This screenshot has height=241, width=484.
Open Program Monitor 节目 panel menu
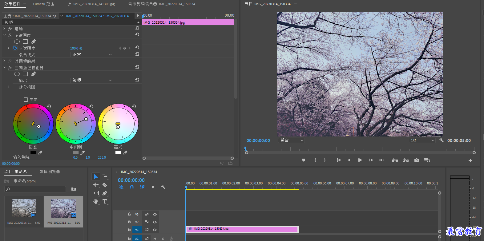click(x=296, y=4)
